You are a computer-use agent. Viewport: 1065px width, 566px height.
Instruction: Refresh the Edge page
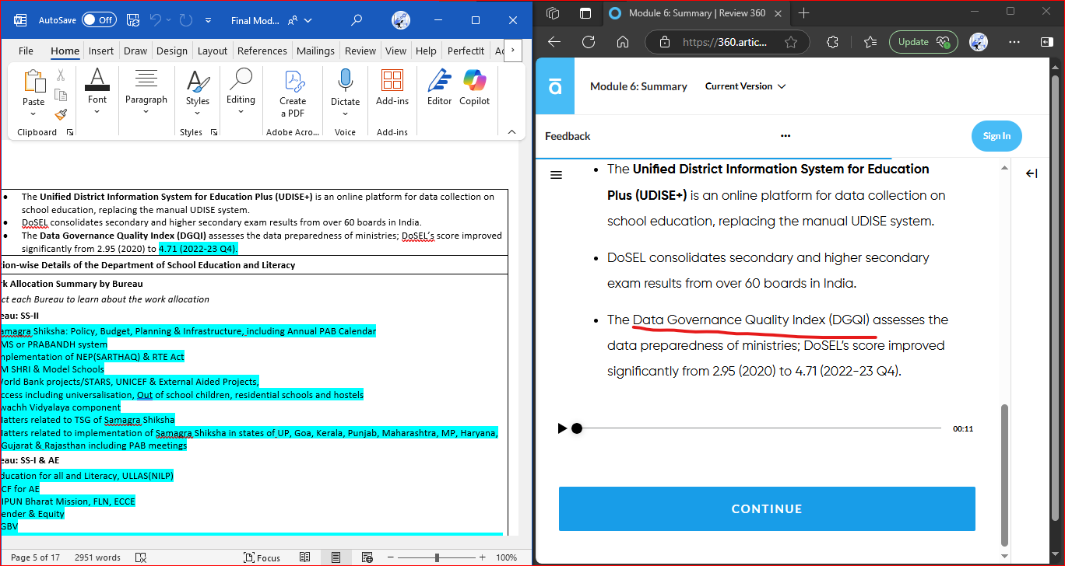(589, 42)
